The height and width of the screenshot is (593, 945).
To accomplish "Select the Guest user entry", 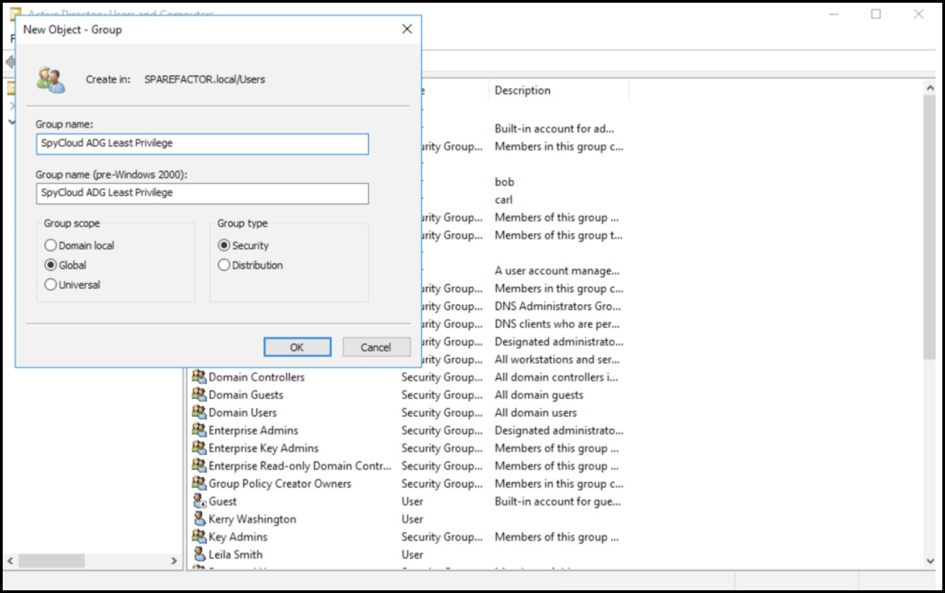I will pos(223,501).
